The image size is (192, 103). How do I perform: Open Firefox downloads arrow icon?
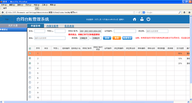click(184, 12)
